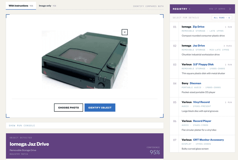The image size is (238, 160).
Task: Expand the Show Run Console bar
Action: (85, 126)
